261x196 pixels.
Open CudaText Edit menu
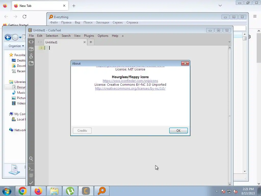tap(40, 36)
